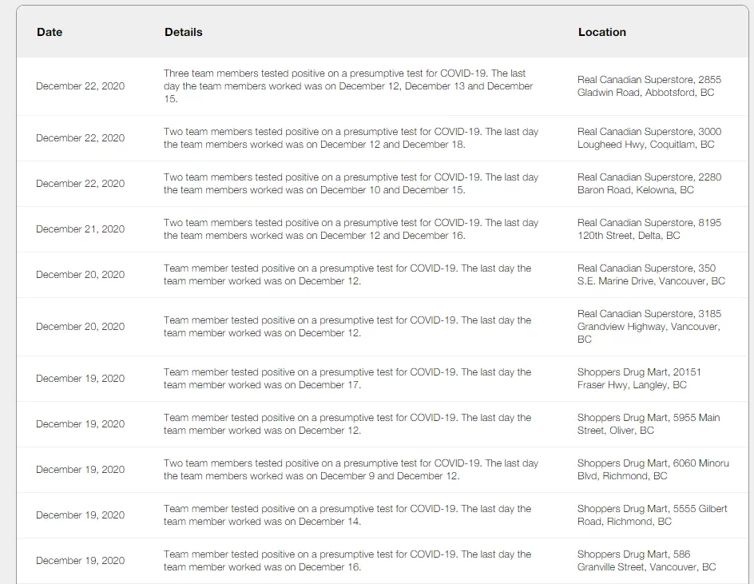Click details in the Grandview Highway row
Image resolution: width=754 pixels, height=584 pixels.
347,327
